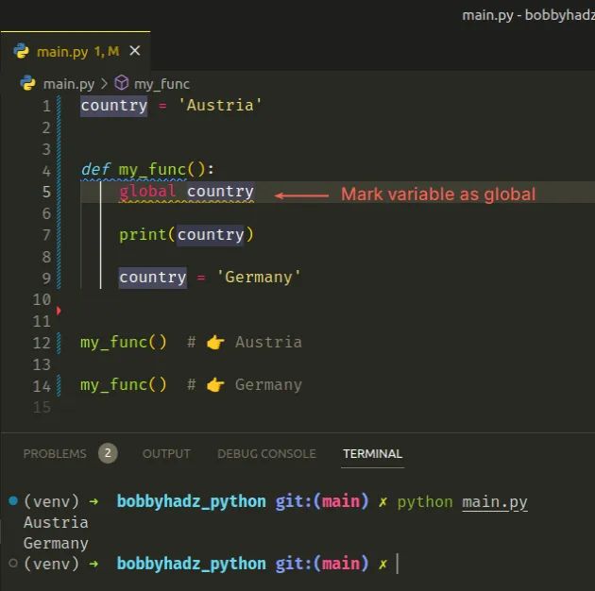Click pointing hand emoji on line 12
595x591 pixels.
pyautogui.click(x=215, y=343)
